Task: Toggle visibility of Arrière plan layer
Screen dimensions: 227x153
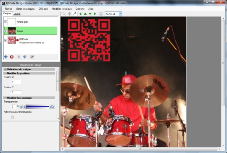Action: click(x=5, y=21)
